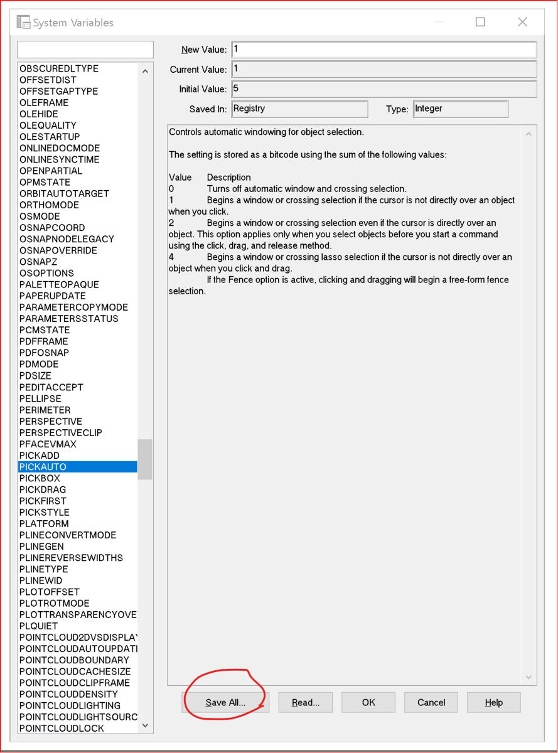The image size is (558, 753).
Task: Click the Initial Value field
Action: coord(384,89)
